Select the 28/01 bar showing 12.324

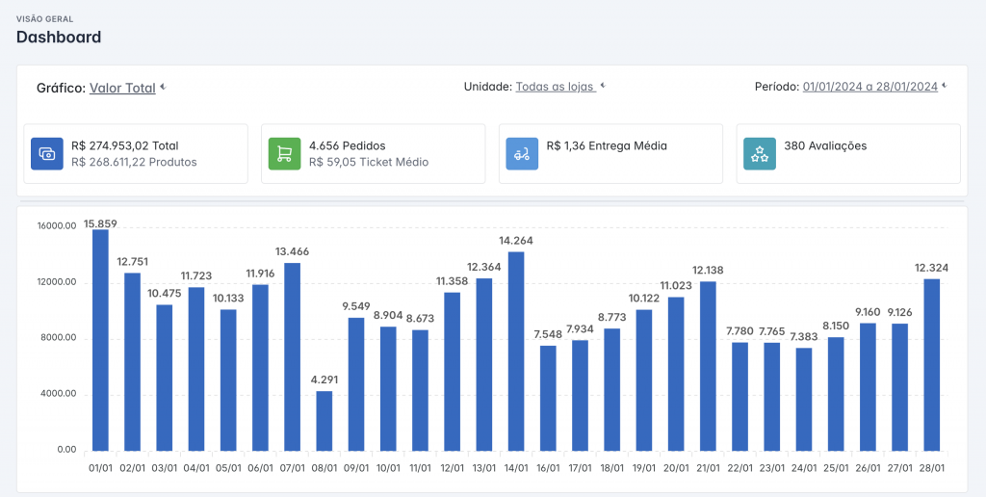[x=931, y=364]
